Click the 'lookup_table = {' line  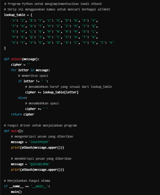18,15
